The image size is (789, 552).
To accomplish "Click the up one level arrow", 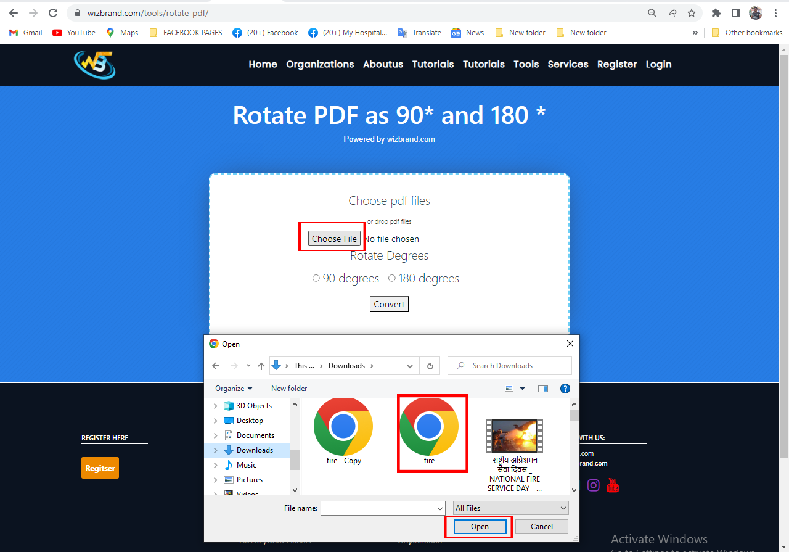I will [261, 366].
